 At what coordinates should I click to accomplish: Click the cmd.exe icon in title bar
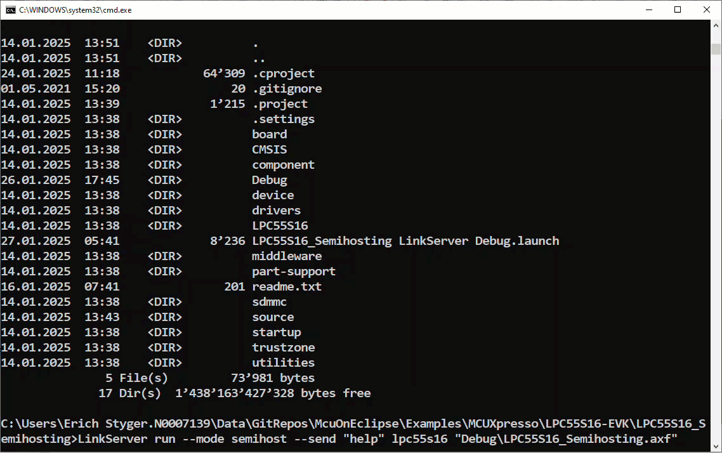tap(10, 10)
